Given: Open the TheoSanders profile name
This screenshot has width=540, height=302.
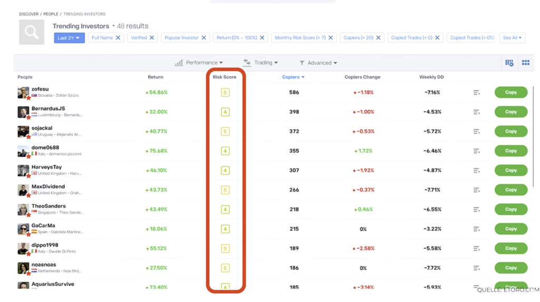Looking at the screenshot, I should coord(49,206).
